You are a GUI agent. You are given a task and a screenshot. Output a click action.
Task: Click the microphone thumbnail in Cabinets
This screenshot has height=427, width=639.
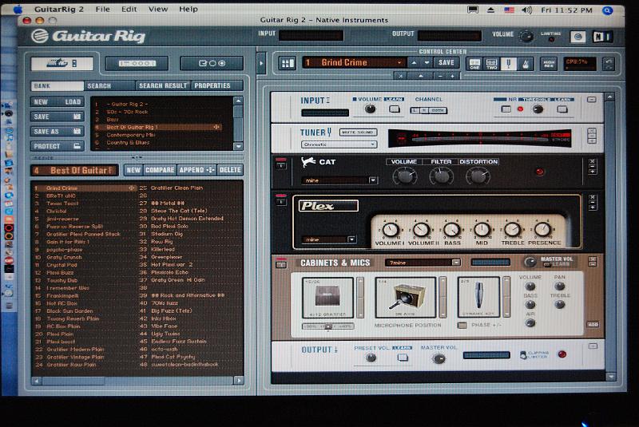pyautogui.click(x=479, y=297)
